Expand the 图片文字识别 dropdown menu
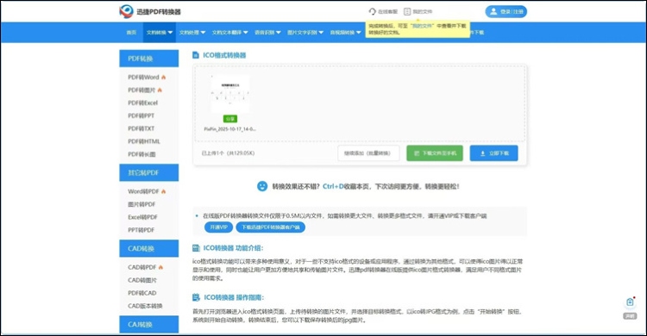The height and width of the screenshot is (336, 647). click(305, 33)
